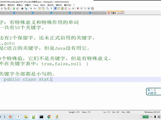Toggle the Monitoring eye icon
The width and height of the screenshot is (161, 120).
73,9
